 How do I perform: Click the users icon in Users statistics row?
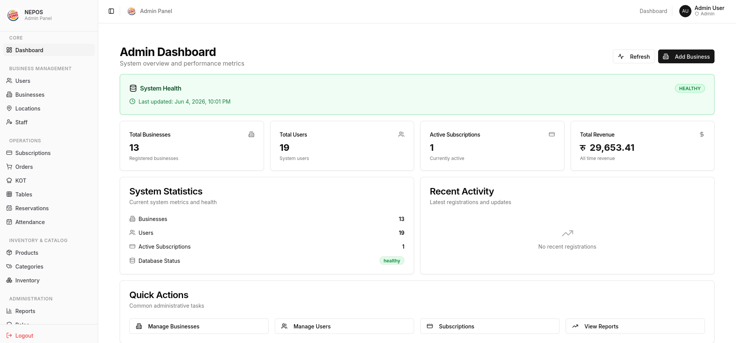click(x=132, y=233)
